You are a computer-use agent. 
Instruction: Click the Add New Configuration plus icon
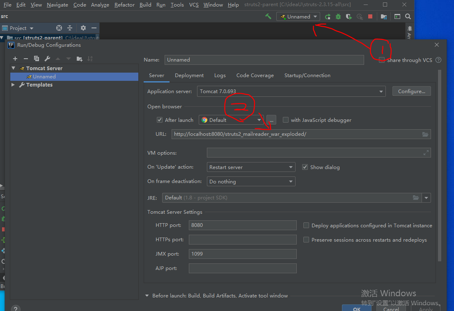coord(15,59)
